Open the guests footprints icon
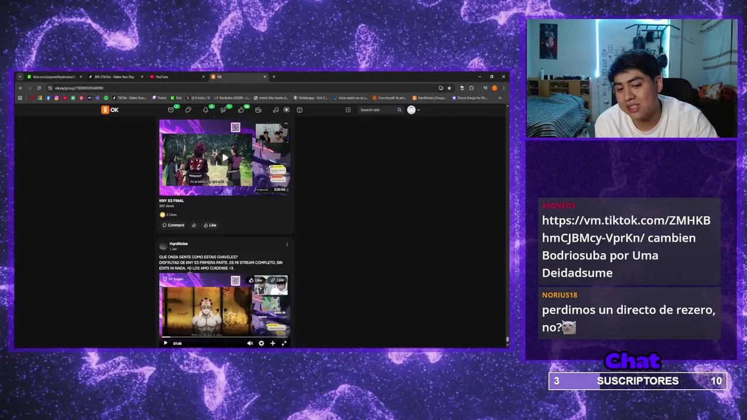The height and width of the screenshot is (420, 747). [223, 110]
